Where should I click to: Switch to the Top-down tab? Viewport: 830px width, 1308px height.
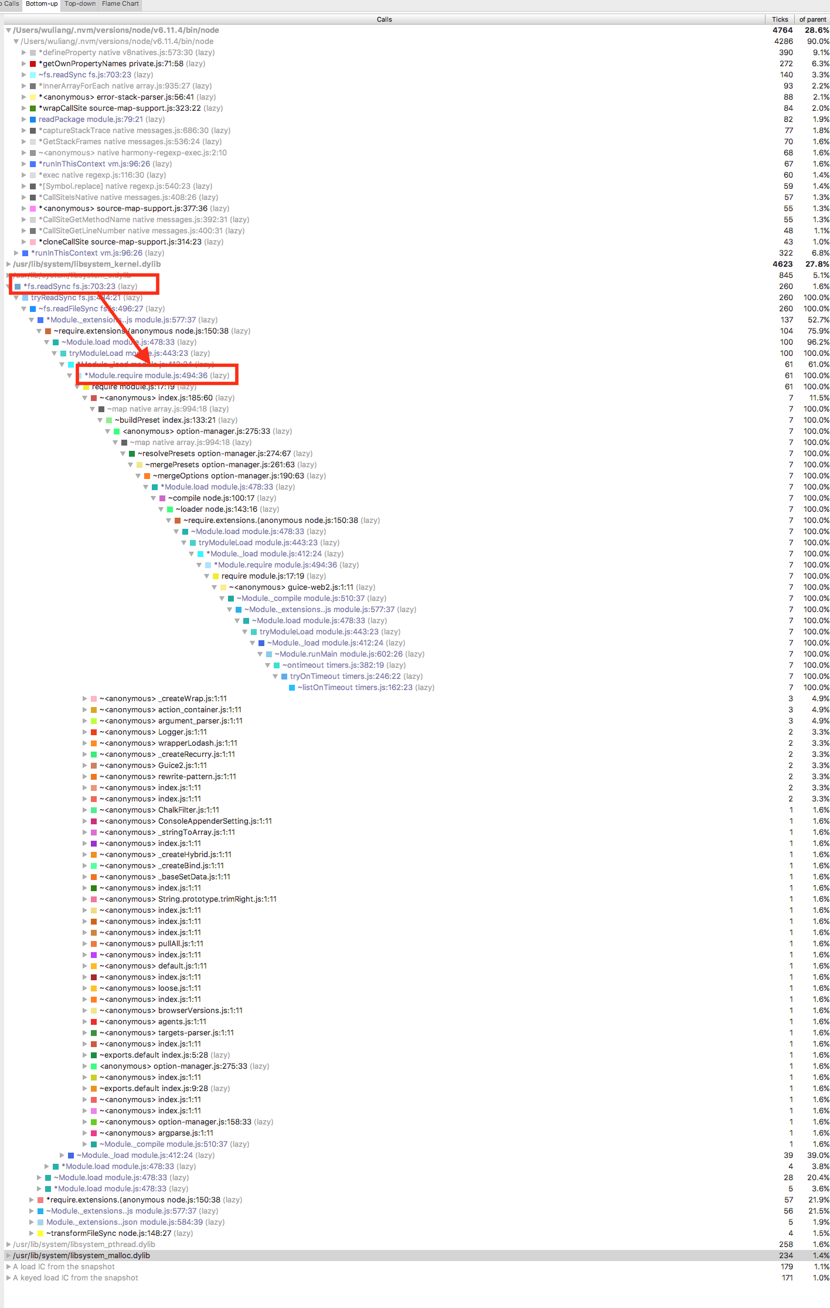[x=80, y=4]
